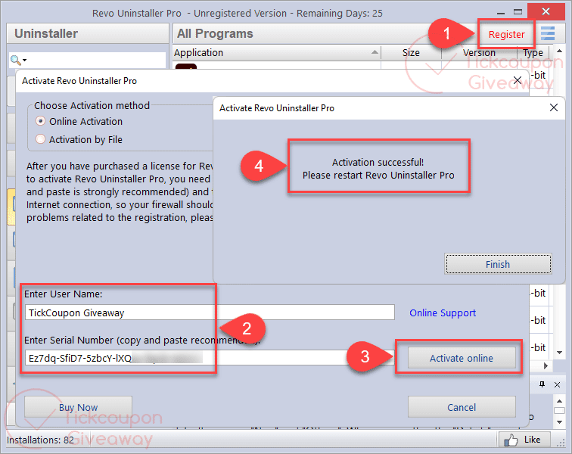Screen dimensions: 572x454
Task: Click the Cancel button in activation dialog
Action: (x=462, y=407)
